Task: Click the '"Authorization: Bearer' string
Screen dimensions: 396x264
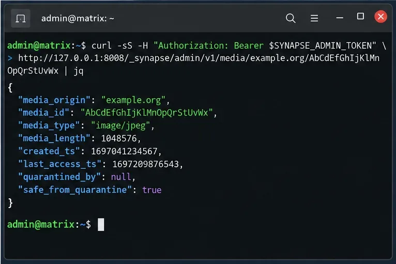Action: click(x=208, y=46)
